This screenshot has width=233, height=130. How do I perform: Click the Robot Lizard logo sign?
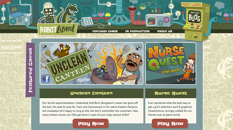click(x=58, y=29)
